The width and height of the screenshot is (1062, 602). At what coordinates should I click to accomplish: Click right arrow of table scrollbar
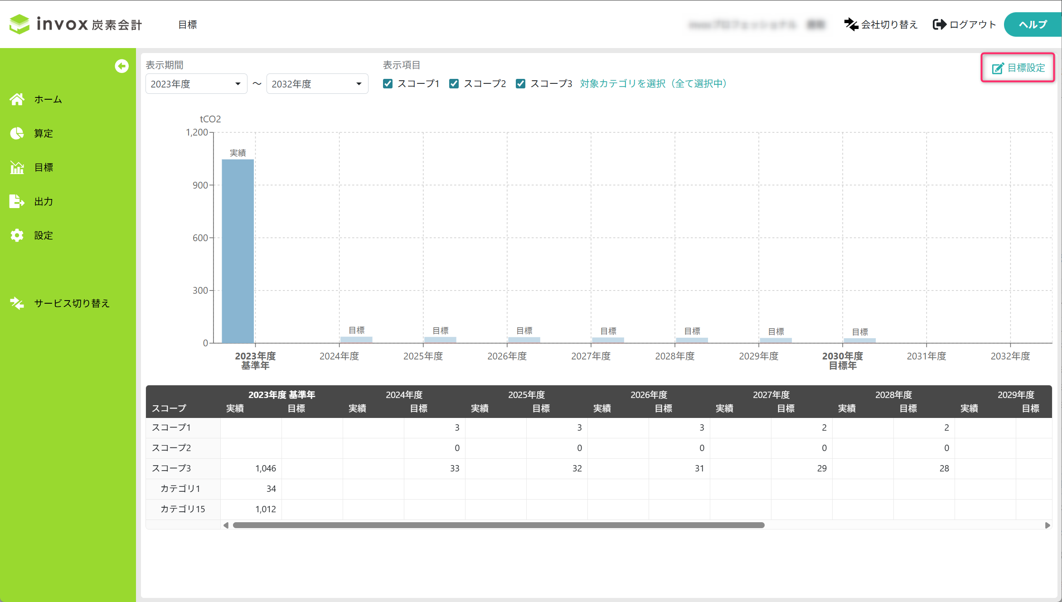click(1047, 525)
